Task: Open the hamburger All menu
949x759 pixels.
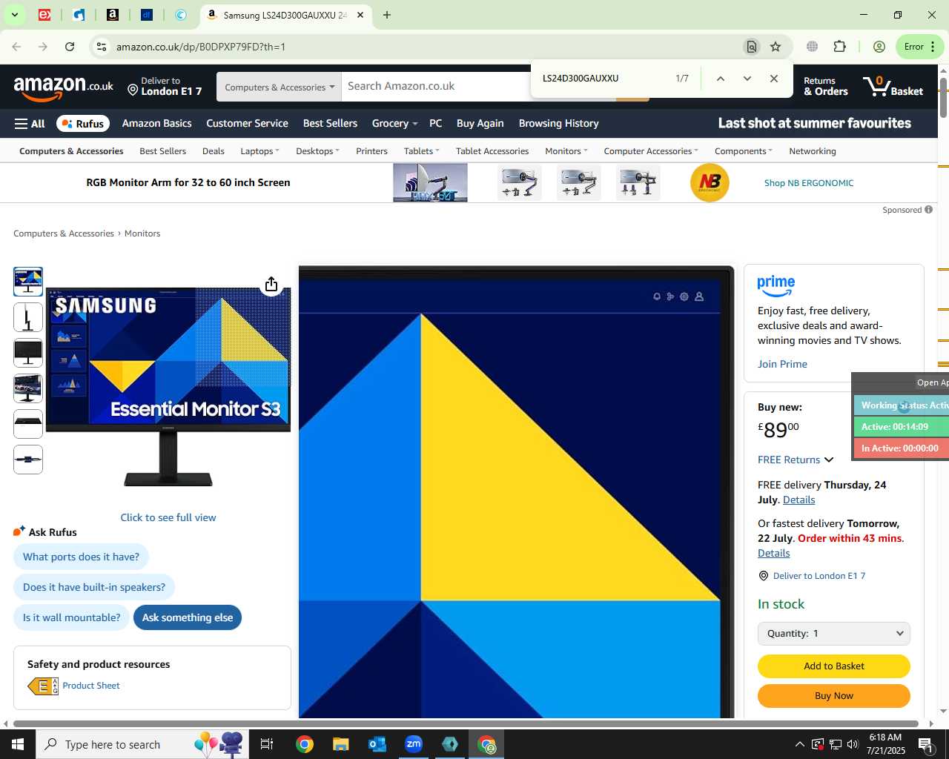Action: pos(30,124)
